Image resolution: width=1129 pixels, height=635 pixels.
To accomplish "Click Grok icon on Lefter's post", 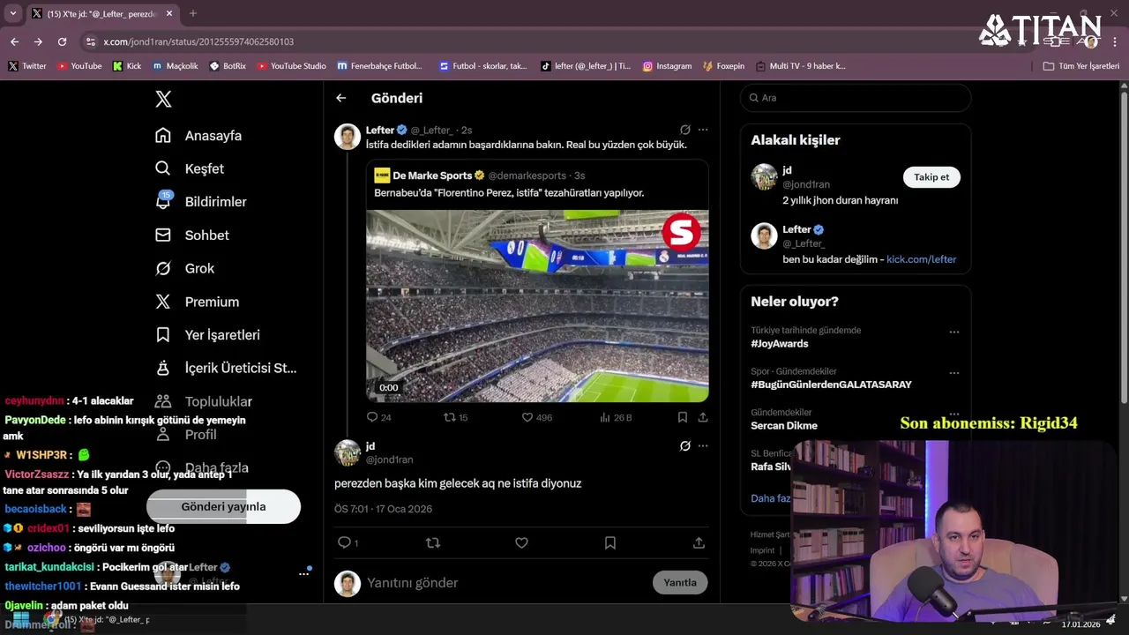I will 685,130.
